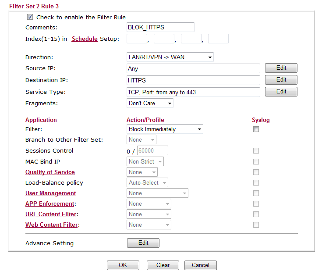The width and height of the screenshot is (329, 275).
Task: Open the Schedule link
Action: [x=85, y=39]
